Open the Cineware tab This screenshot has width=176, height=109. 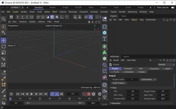(128, 69)
